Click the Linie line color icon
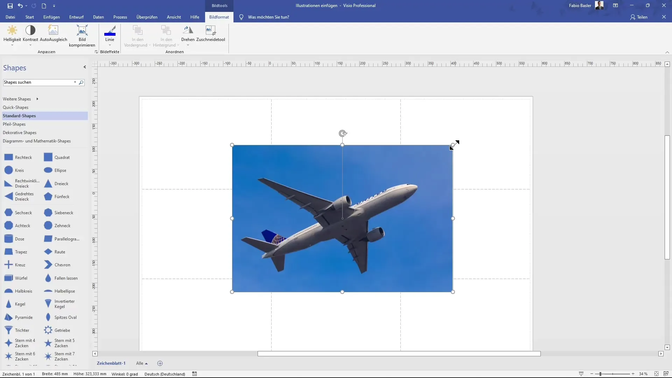The width and height of the screenshot is (672, 378). [x=110, y=31]
